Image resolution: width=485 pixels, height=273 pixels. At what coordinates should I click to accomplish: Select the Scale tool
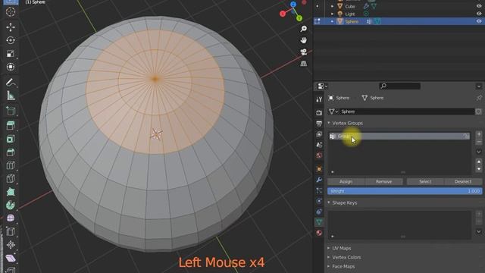click(11, 54)
